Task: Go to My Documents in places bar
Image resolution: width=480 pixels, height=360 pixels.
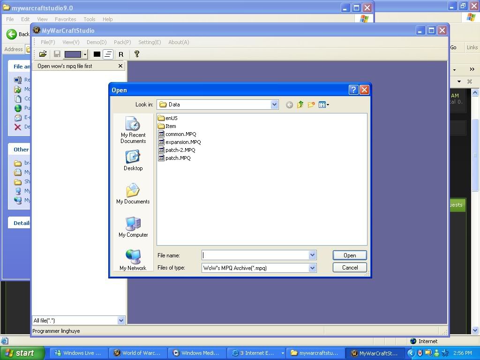Action: (133, 194)
